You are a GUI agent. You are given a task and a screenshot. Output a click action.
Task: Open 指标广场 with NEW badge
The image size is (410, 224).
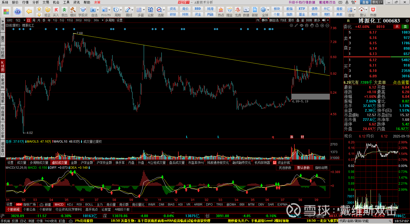pos(26,205)
